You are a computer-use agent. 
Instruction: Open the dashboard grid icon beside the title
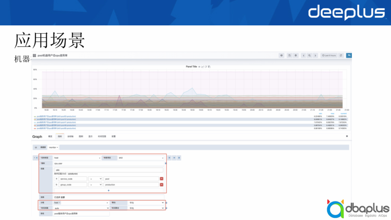coord(34,56)
